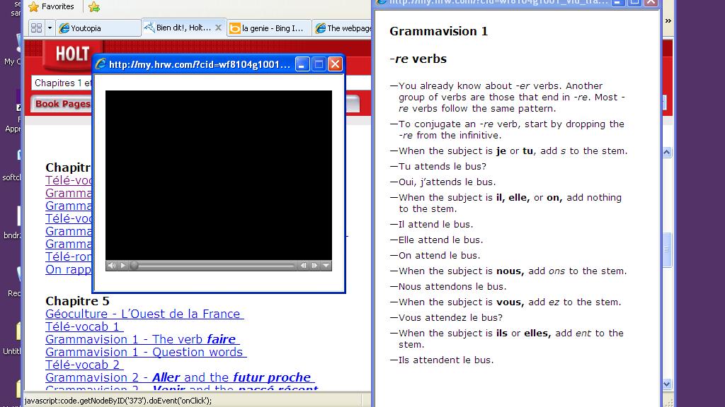Screen dimensions: 725x407
Task: Add current page to favorites via green arrow star
Action: pyautogui.click(x=93, y=6)
